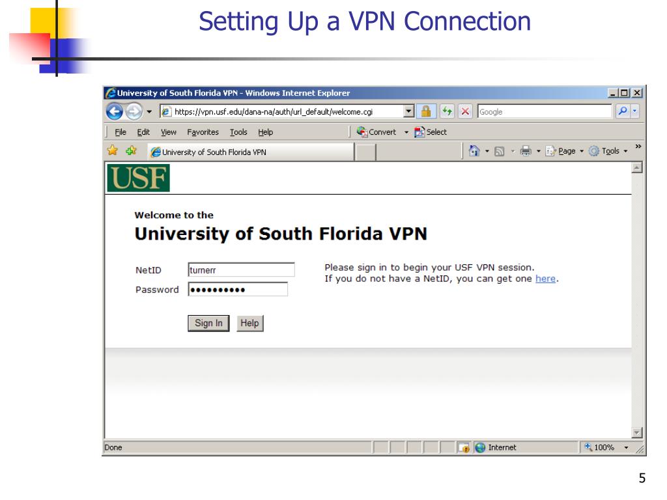
Task: Click the Help button beside Sign In
Action: (249, 323)
